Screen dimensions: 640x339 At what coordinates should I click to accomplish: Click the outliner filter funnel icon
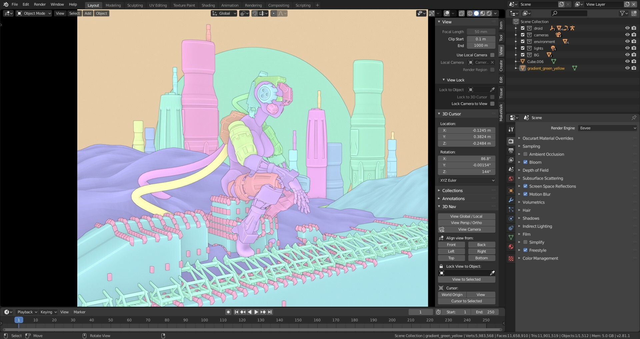[622, 13]
